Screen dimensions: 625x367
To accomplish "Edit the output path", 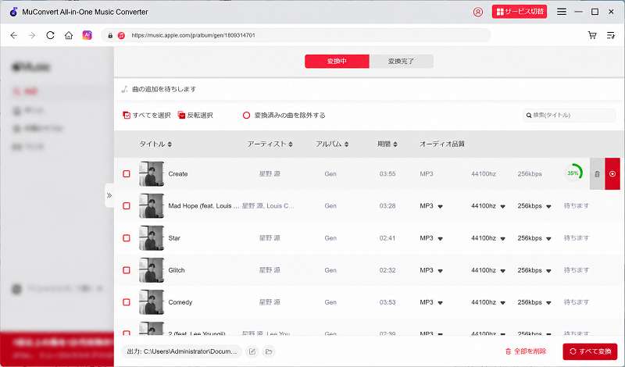I will tap(252, 351).
